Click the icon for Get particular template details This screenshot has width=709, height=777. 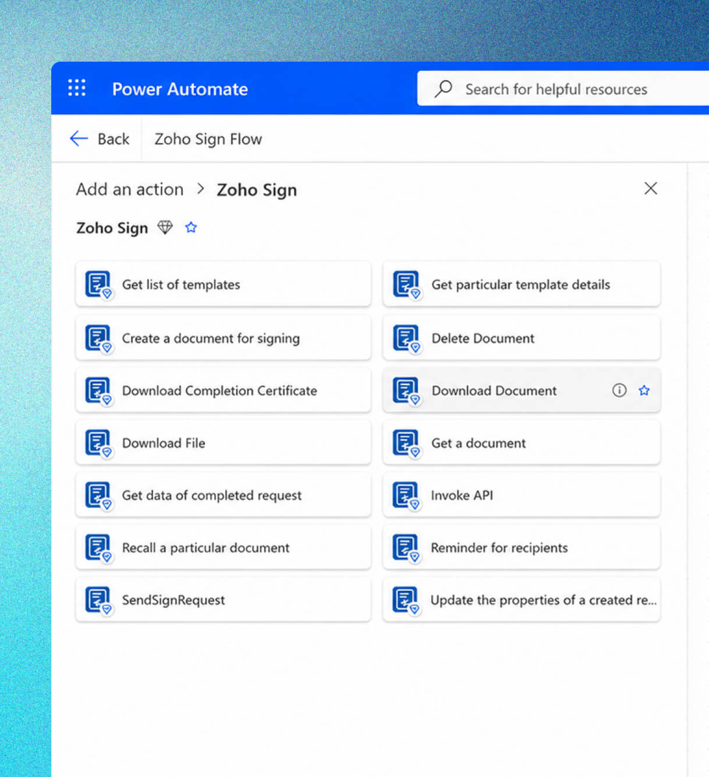tap(406, 285)
